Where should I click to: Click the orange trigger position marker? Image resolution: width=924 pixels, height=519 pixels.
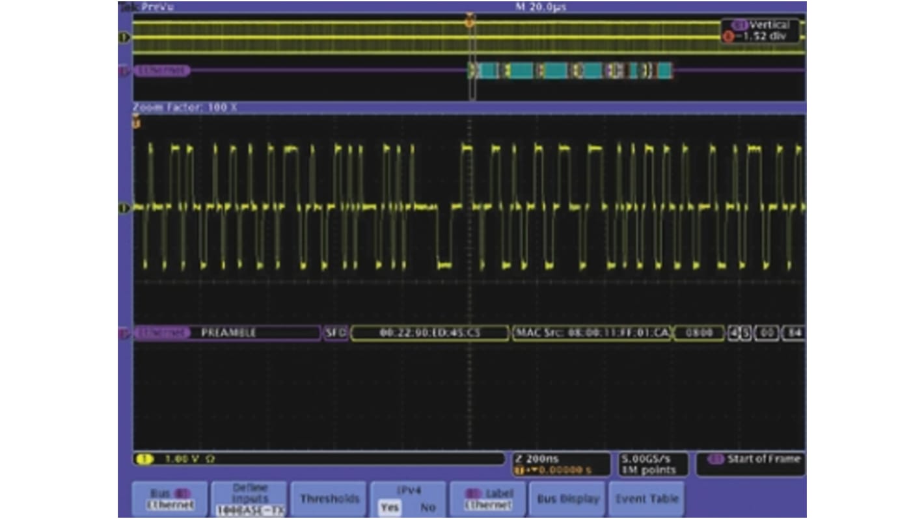pyautogui.click(x=469, y=21)
